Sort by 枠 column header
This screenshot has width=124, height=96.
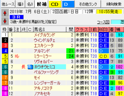click(x=5, y=29)
